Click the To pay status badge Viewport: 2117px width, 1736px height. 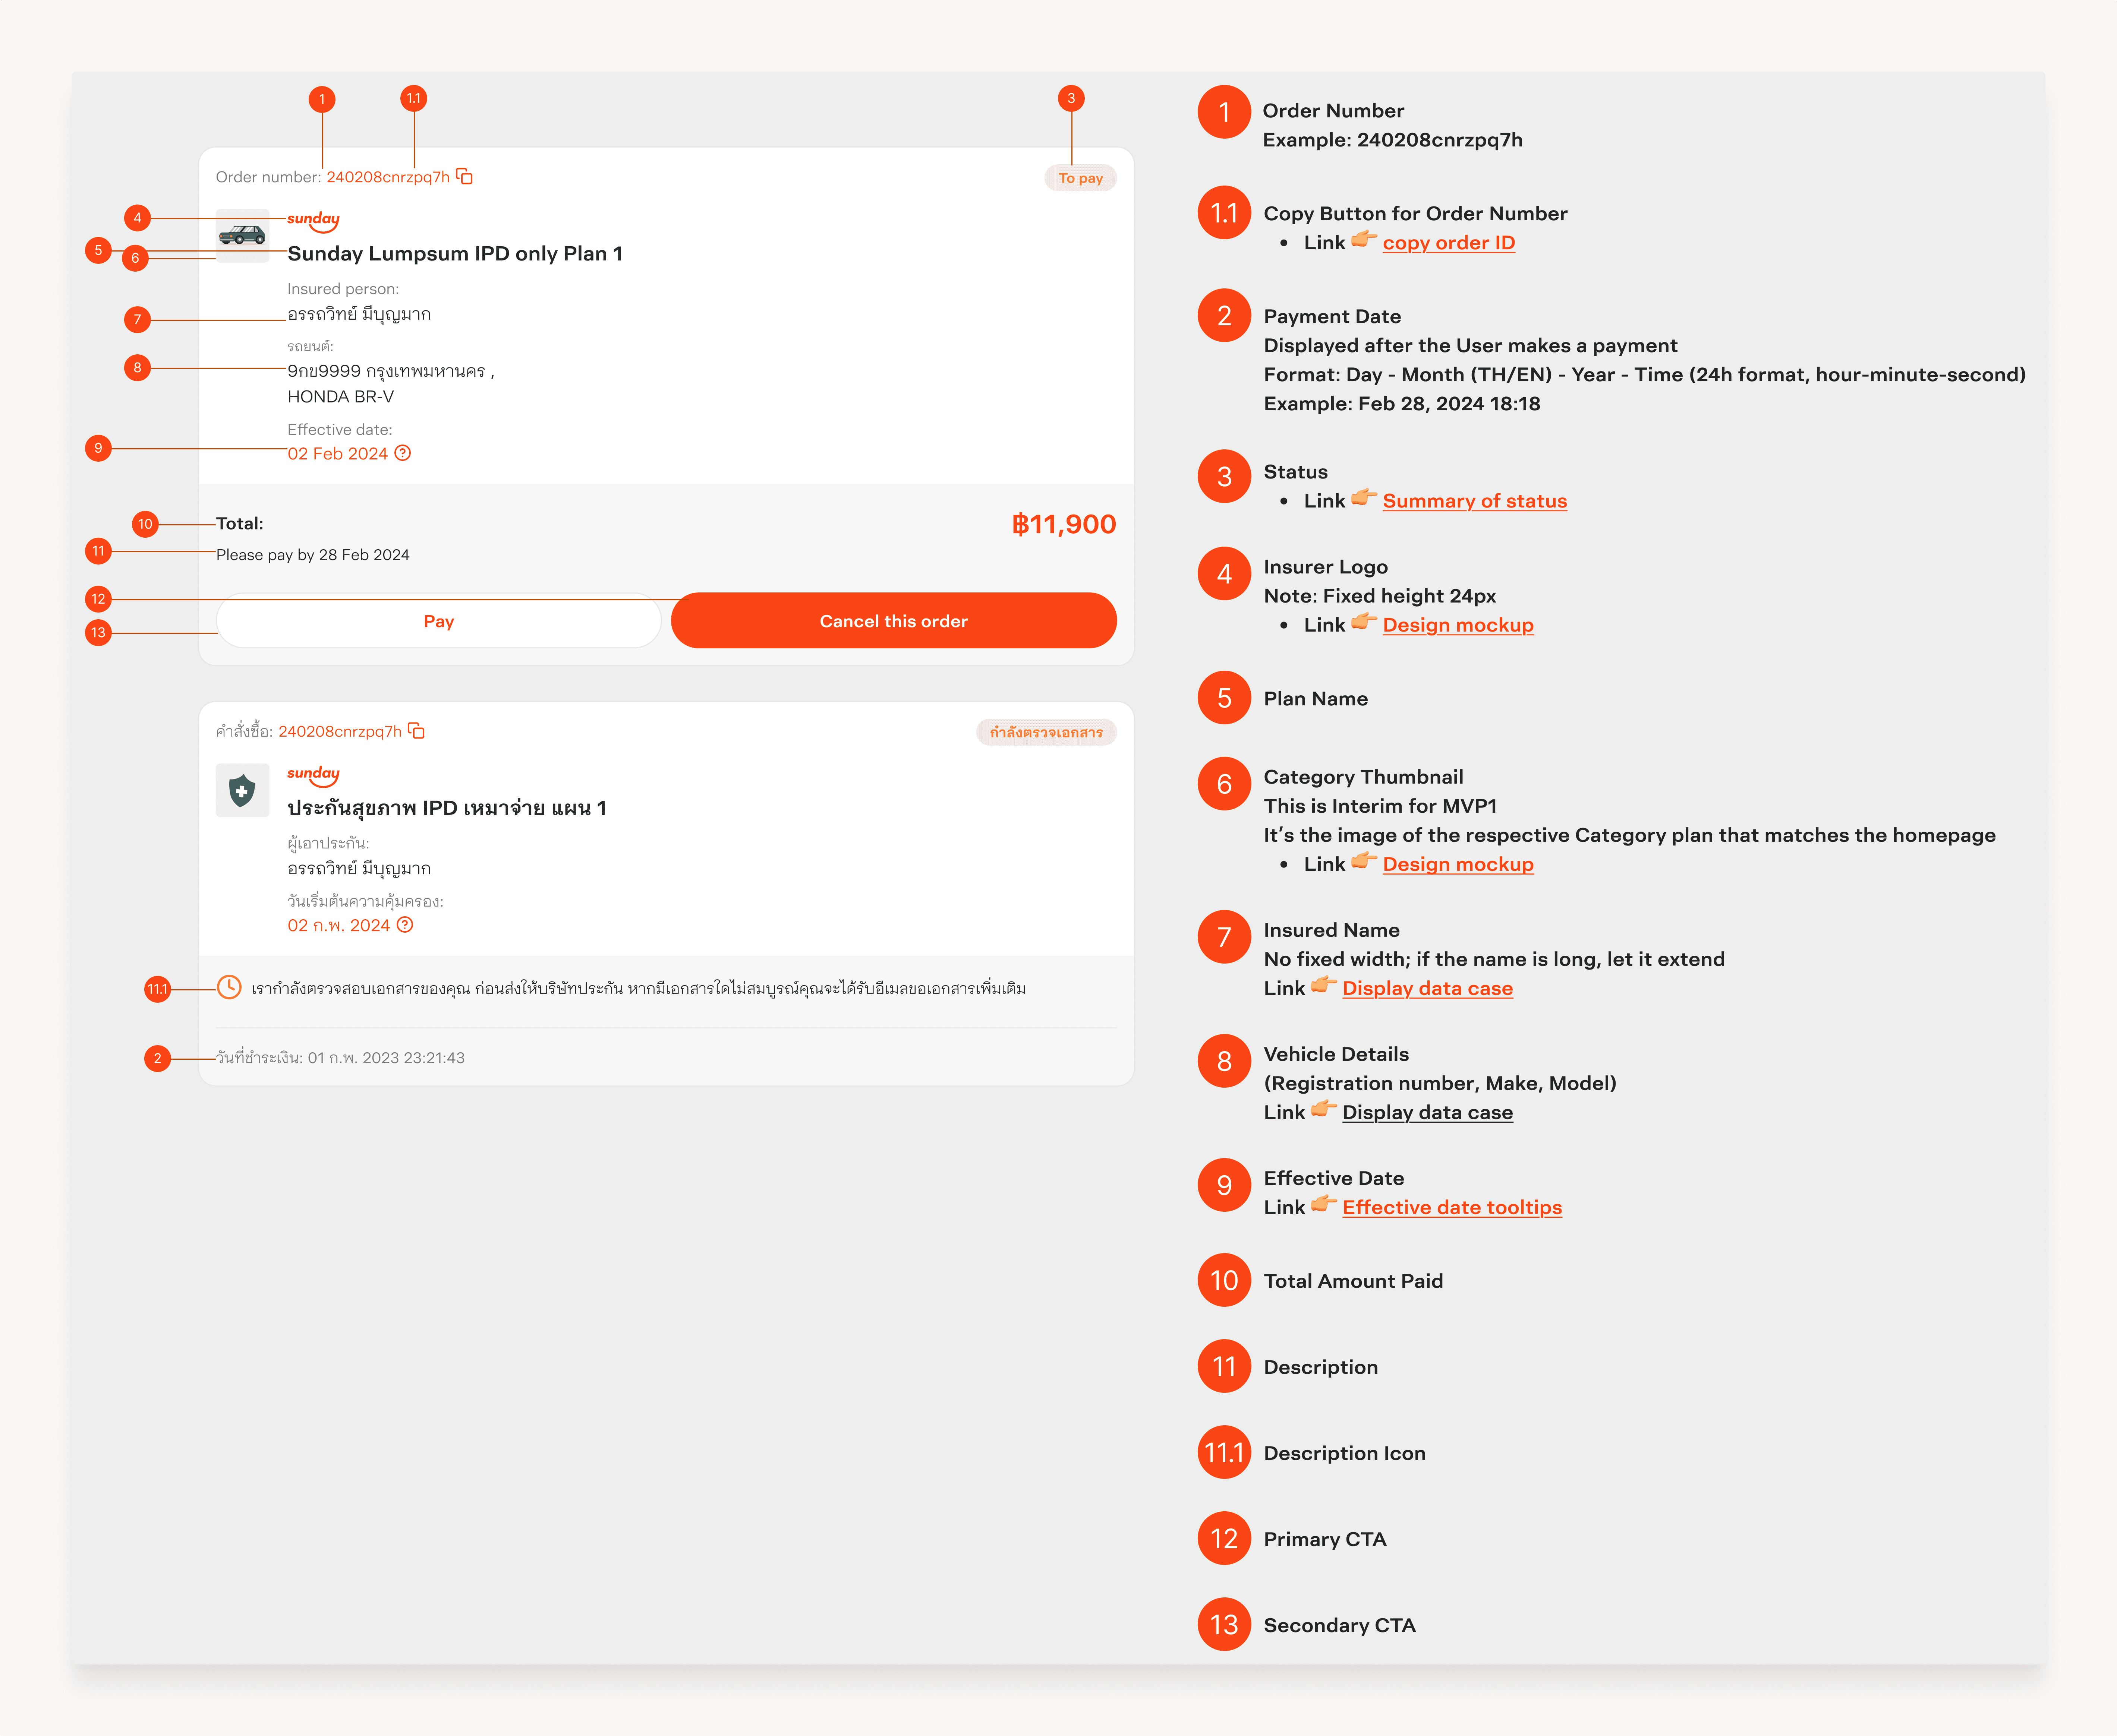(x=1081, y=178)
